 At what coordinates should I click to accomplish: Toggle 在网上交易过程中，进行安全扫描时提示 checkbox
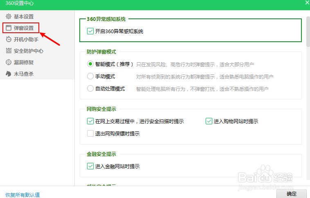90,121
